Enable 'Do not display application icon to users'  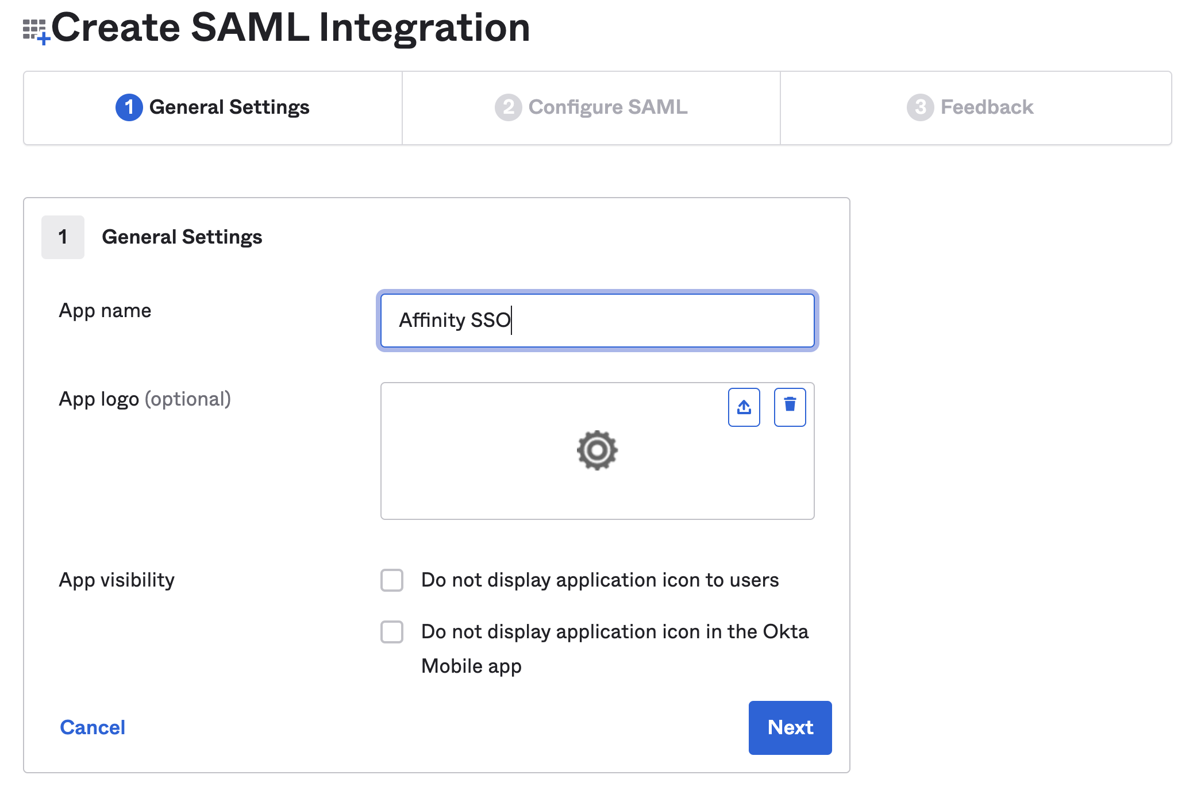tap(391, 580)
